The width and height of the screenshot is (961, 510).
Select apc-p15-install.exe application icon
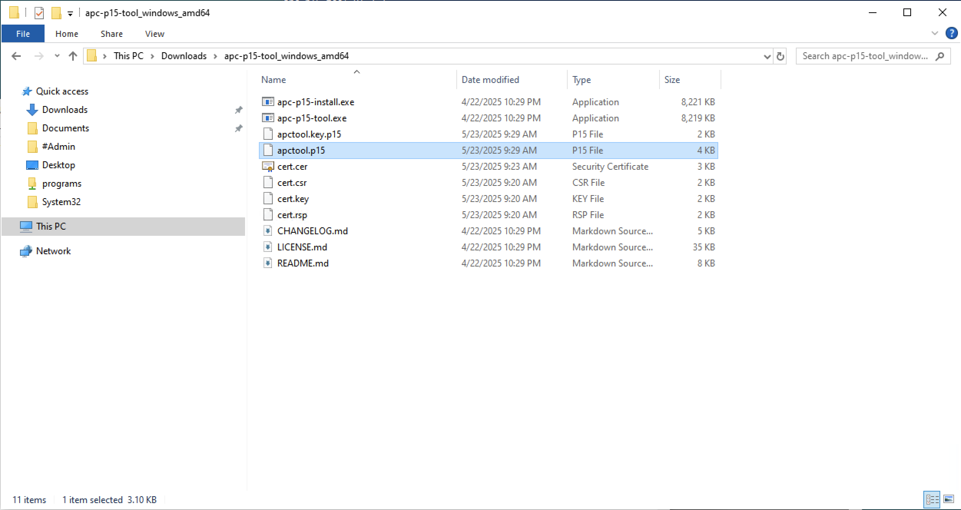268,102
